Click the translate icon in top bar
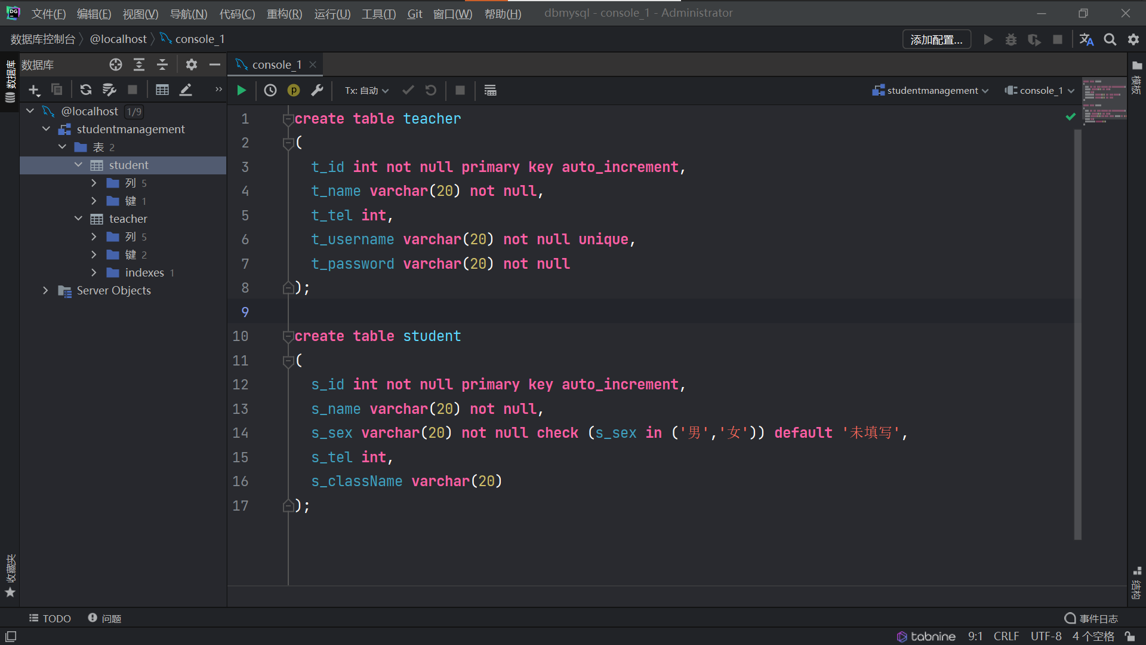This screenshot has height=645, width=1146. point(1086,39)
